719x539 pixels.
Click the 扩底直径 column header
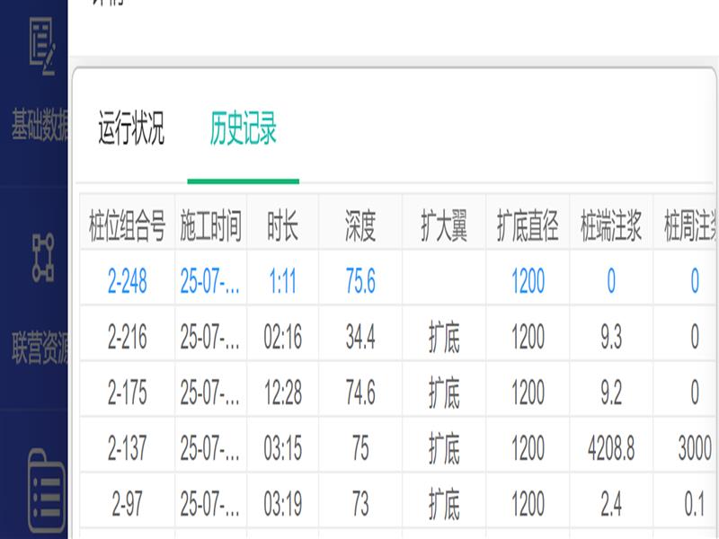(528, 228)
